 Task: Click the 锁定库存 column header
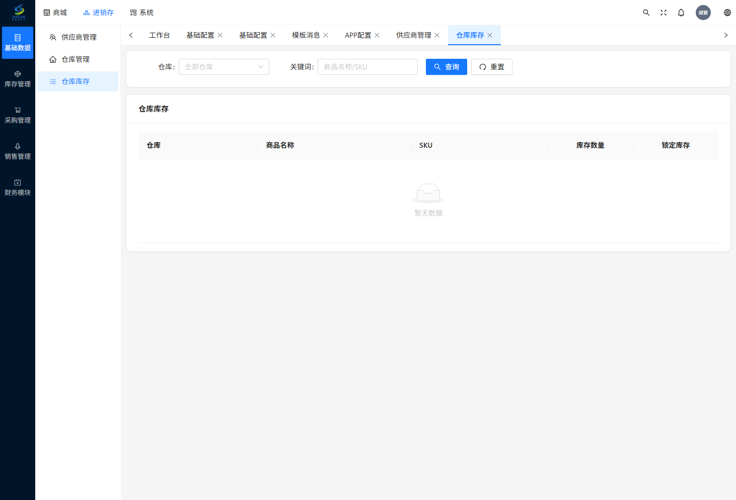[x=676, y=145]
